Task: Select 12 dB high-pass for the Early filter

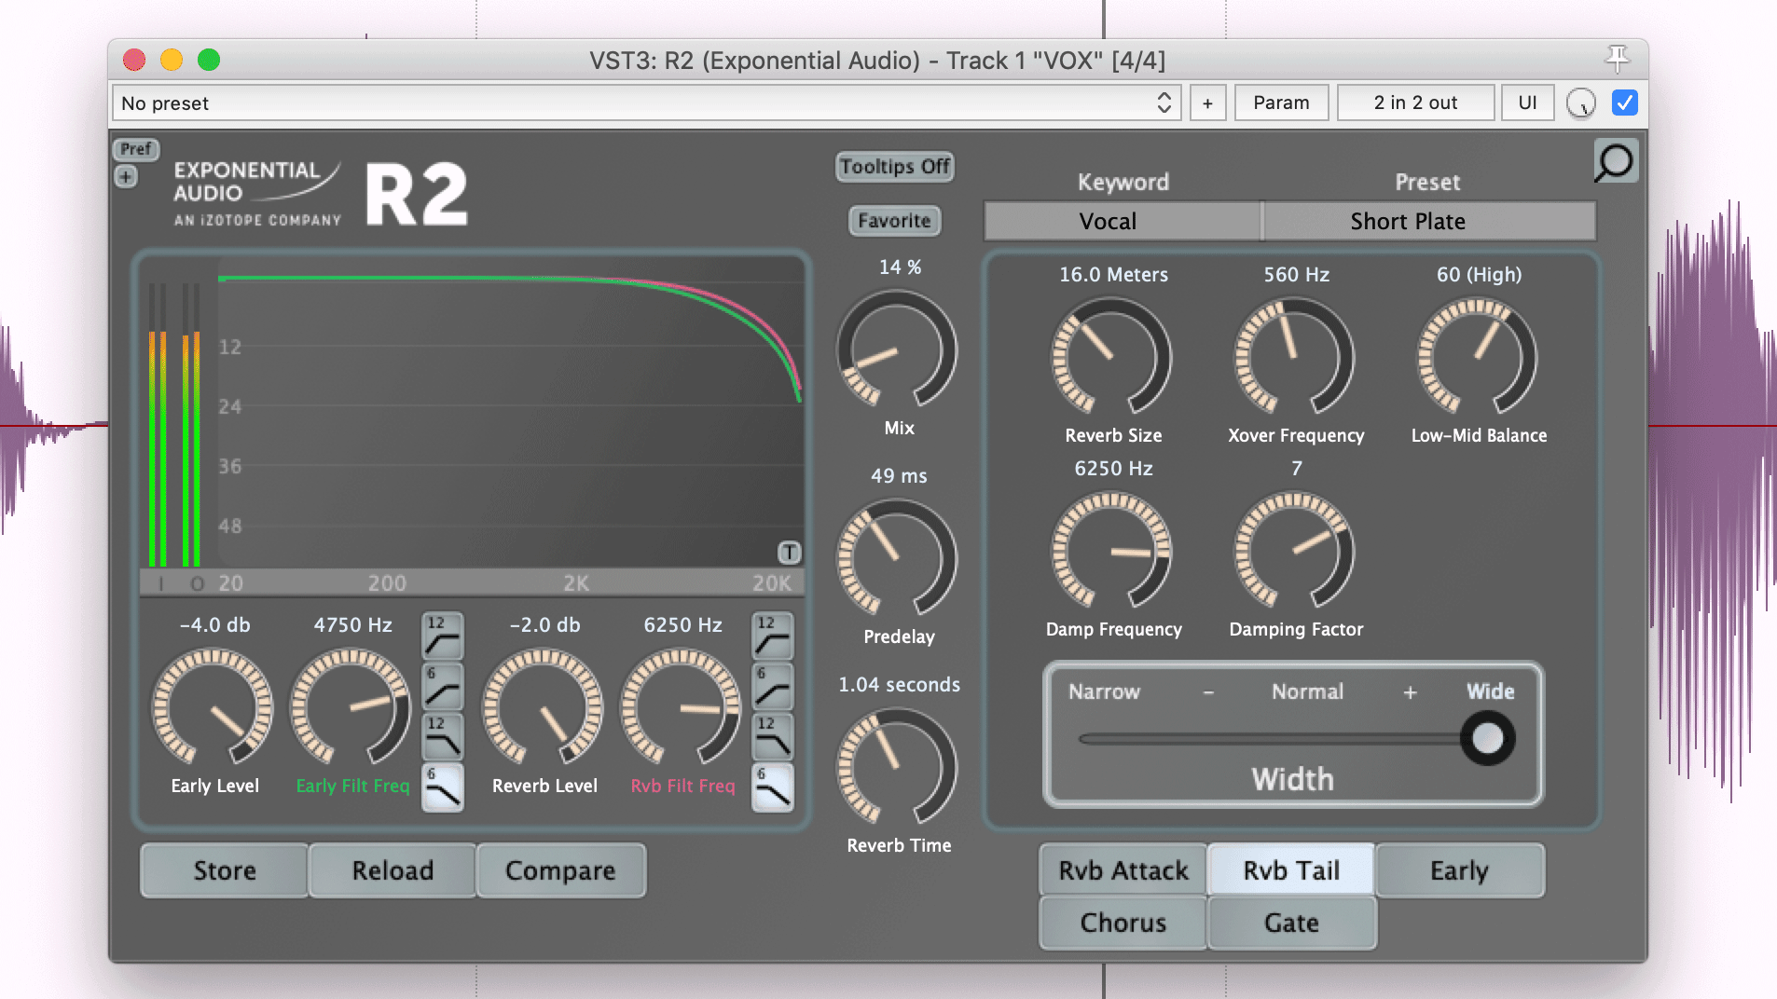Action: (443, 636)
